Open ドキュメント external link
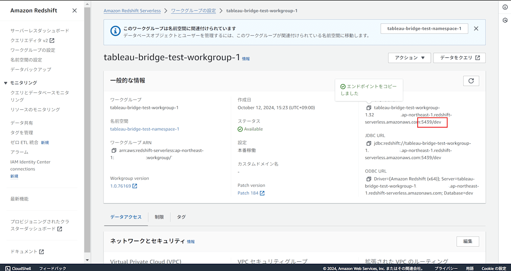 27,252
